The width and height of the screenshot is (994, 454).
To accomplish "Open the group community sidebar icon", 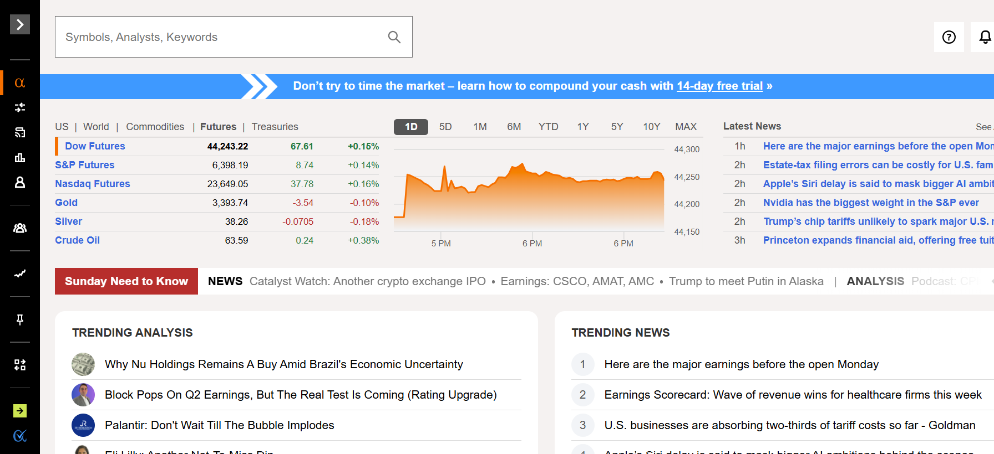I will (20, 228).
